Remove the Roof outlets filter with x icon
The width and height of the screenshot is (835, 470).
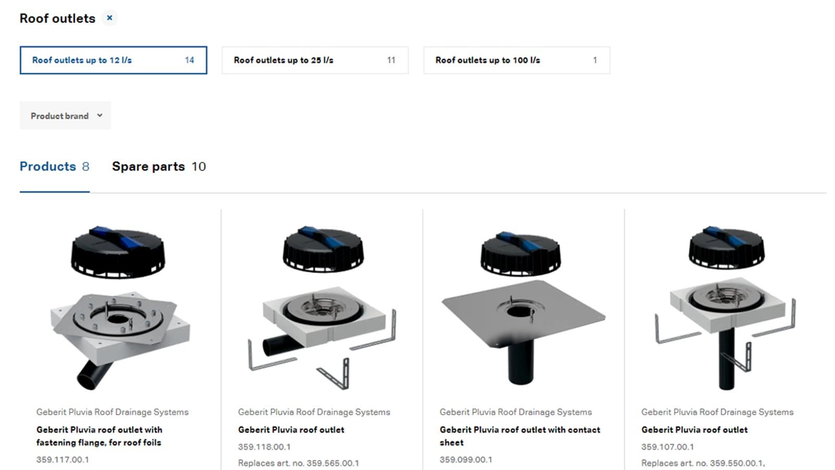[x=110, y=18]
